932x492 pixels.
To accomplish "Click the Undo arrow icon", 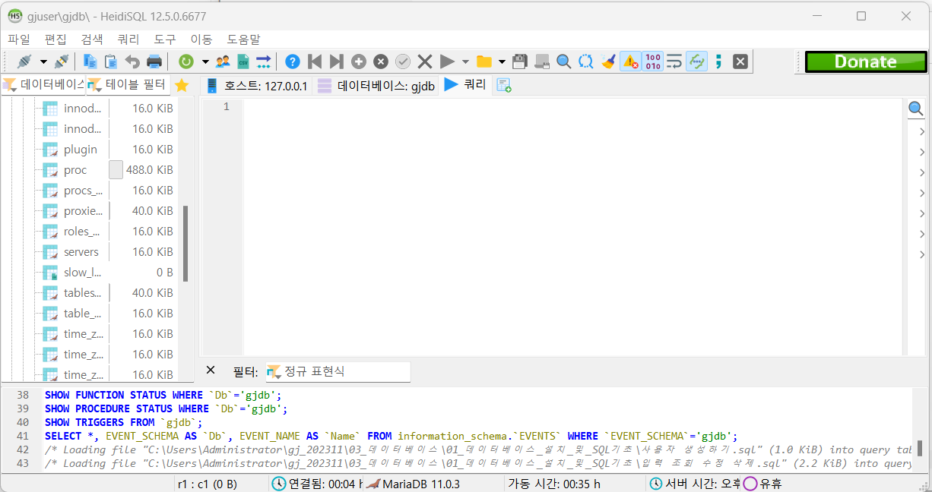I will (132, 61).
